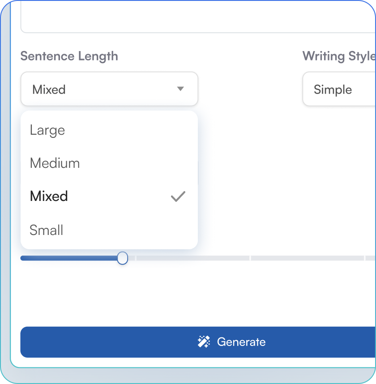Click the Writing Style label

pyautogui.click(x=338, y=56)
